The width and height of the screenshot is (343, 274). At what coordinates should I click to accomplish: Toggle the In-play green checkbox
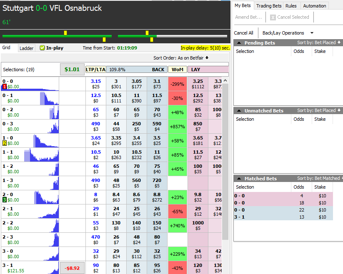coord(42,48)
